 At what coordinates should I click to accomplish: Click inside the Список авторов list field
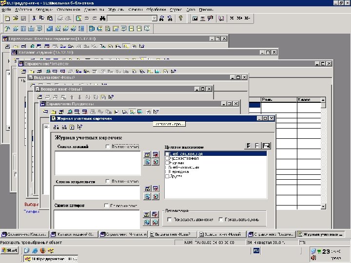97,219
